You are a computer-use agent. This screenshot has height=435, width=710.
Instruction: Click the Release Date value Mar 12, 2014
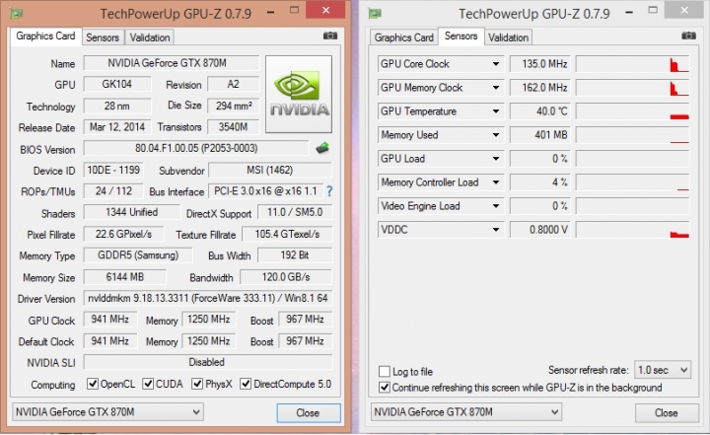click(117, 127)
